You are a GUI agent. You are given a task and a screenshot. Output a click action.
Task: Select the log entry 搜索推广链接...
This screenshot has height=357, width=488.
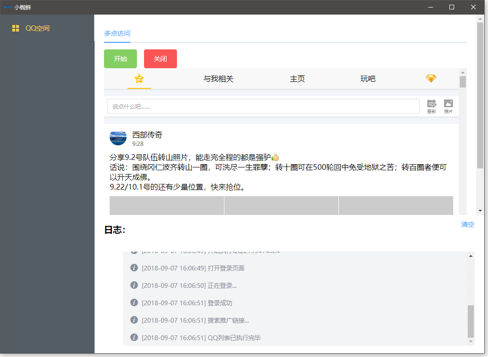coord(295,320)
